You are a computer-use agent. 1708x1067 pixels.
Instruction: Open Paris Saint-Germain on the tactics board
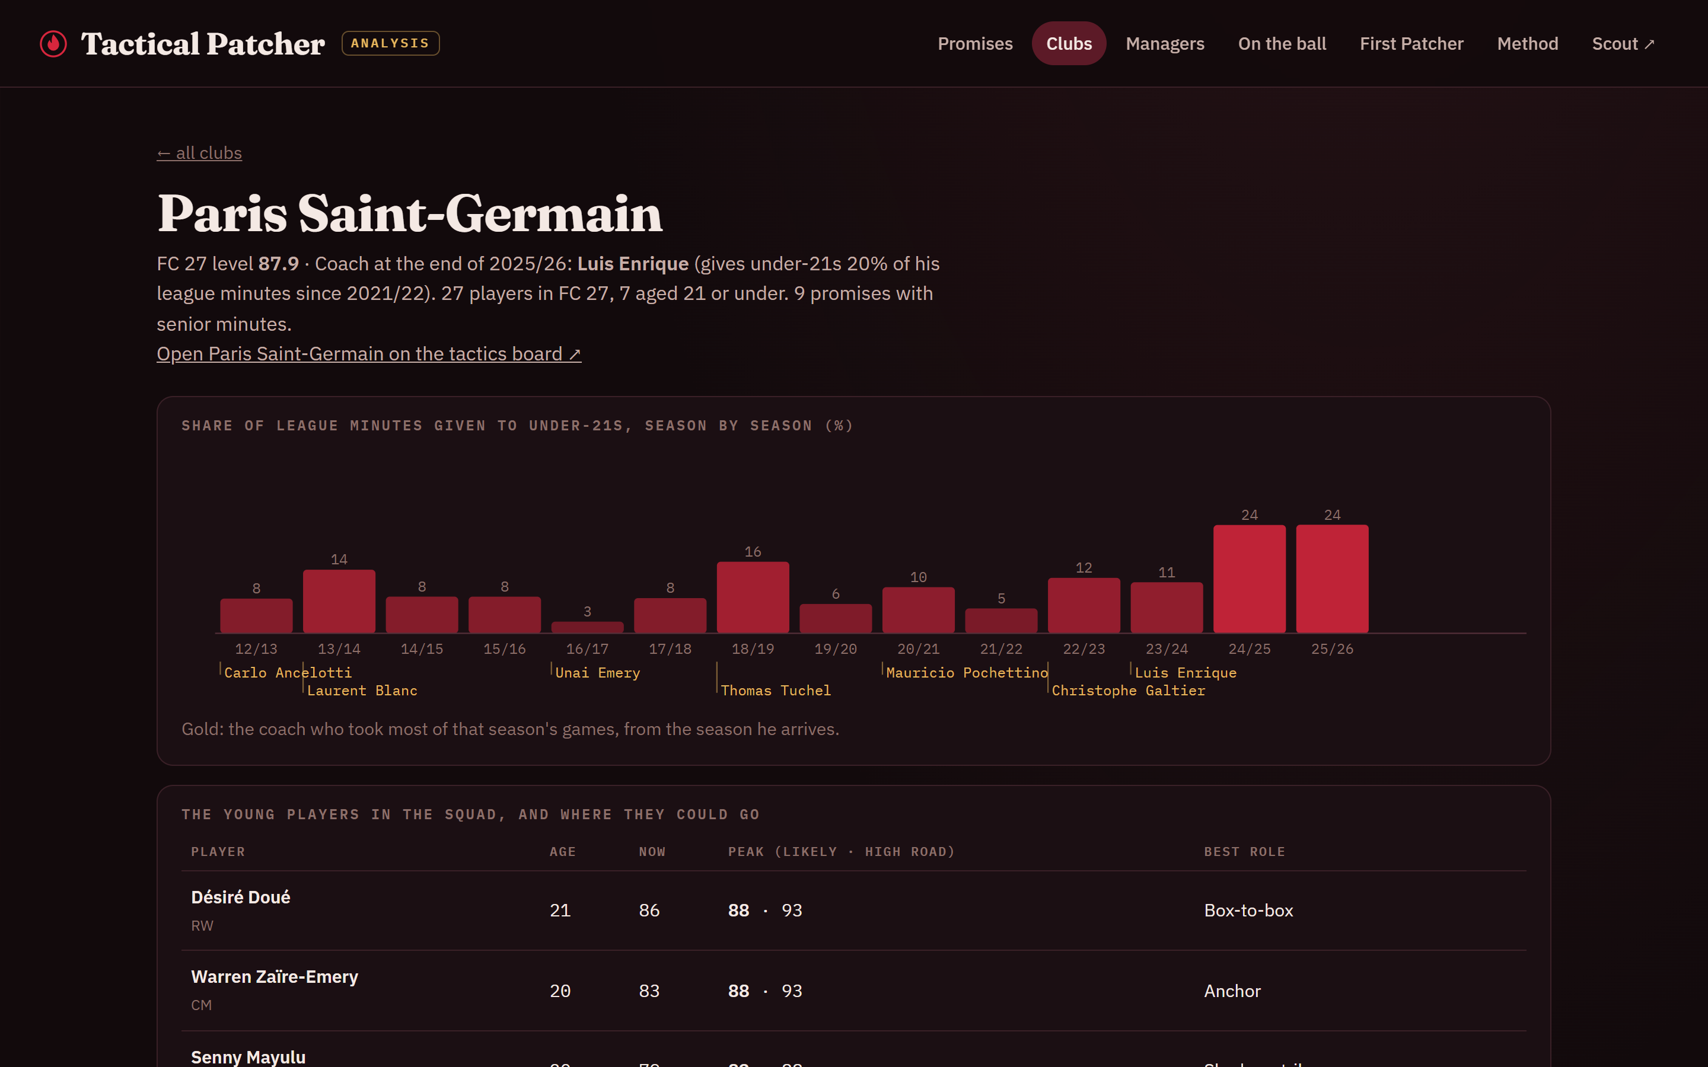pyautogui.click(x=368, y=354)
